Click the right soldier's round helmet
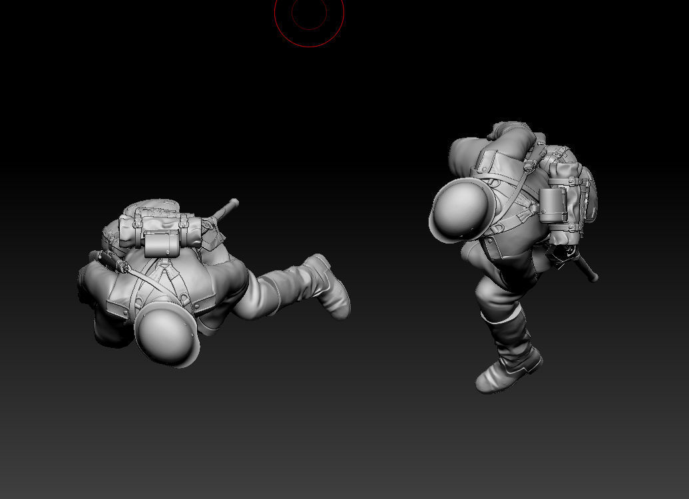 (x=463, y=210)
